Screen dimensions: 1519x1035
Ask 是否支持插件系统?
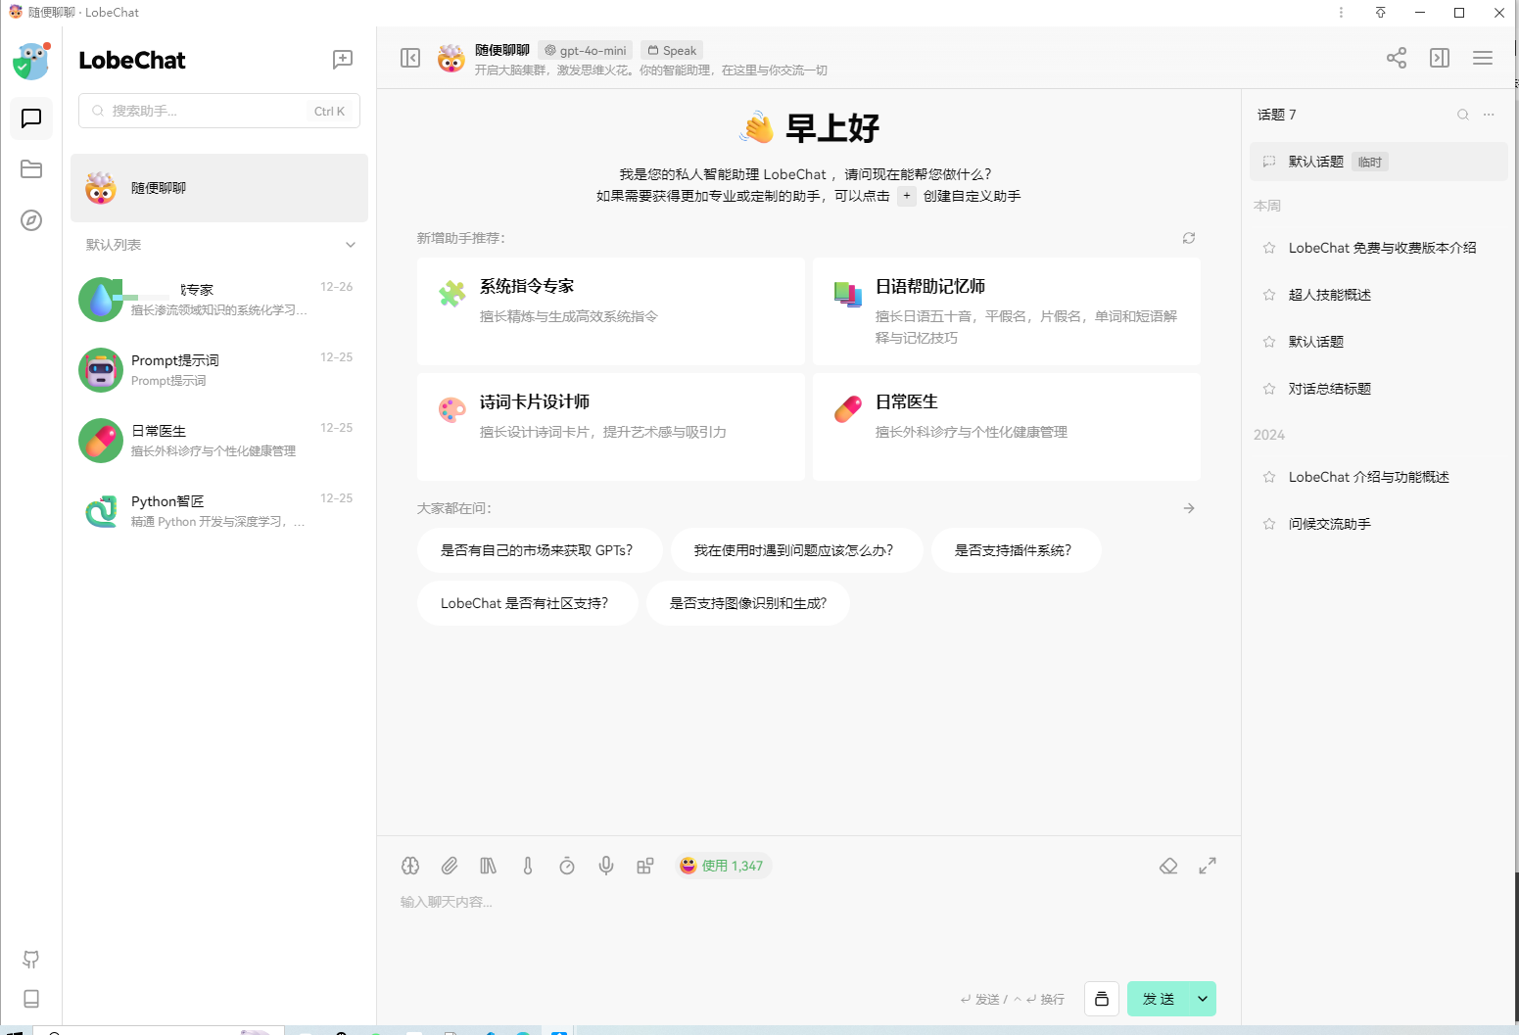[1016, 550]
